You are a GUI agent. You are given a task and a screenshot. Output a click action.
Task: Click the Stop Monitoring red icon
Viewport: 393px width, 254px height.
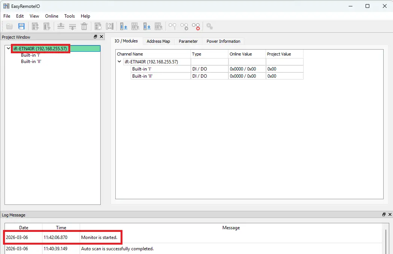pos(196,26)
